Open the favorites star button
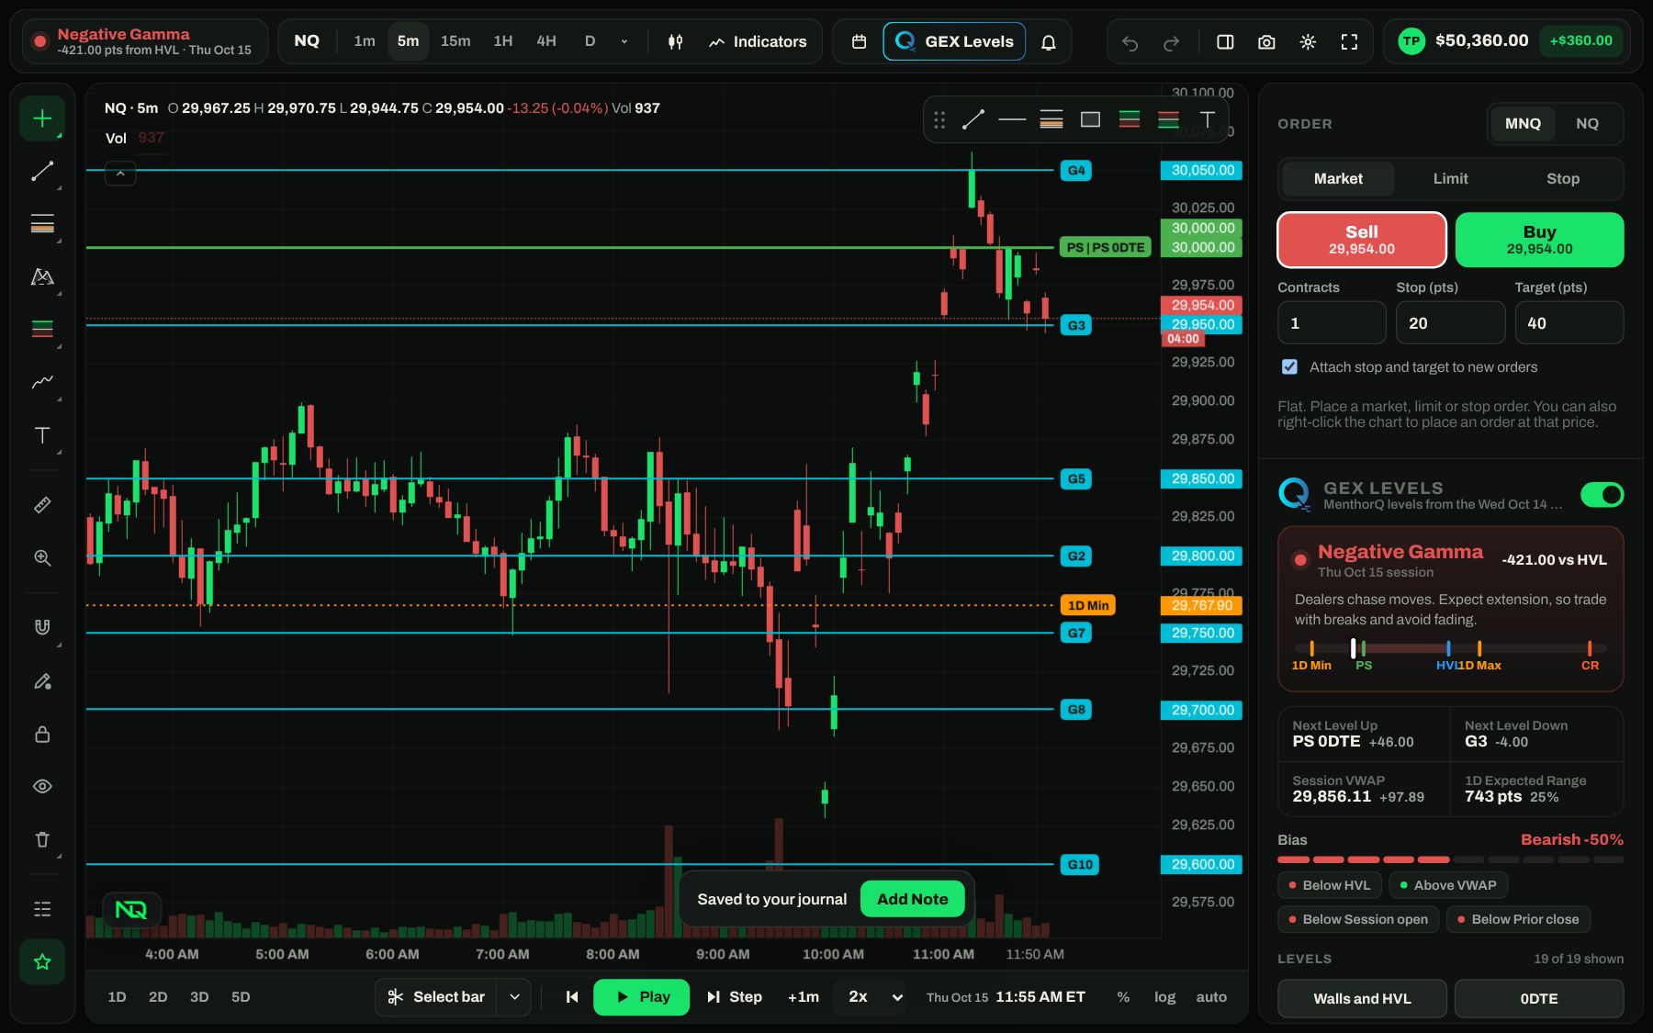Viewport: 1653px width, 1033px height. [42, 962]
